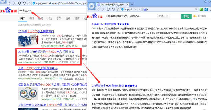This screenshot has width=211, height=110.
Task: Select the 2014年最为值得关注的十 browser tab
Action: (x=113, y=5)
